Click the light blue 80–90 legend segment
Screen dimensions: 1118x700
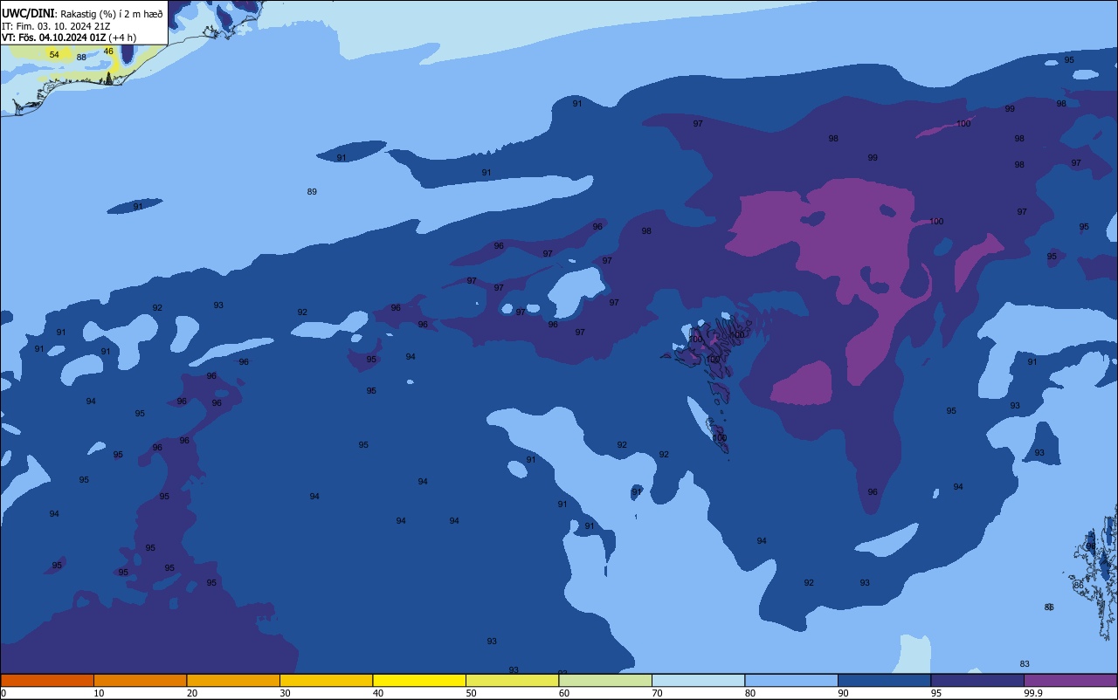(x=791, y=680)
